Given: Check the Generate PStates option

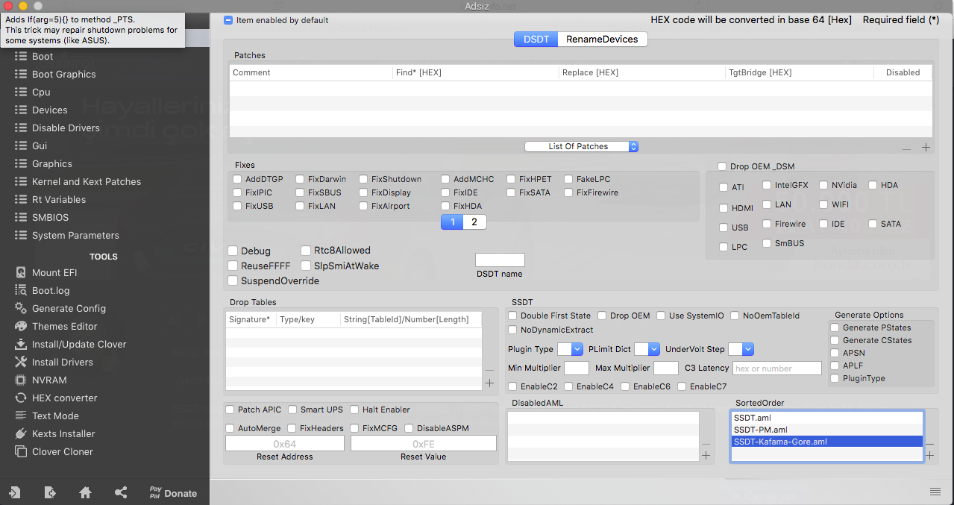Looking at the screenshot, I should [835, 327].
